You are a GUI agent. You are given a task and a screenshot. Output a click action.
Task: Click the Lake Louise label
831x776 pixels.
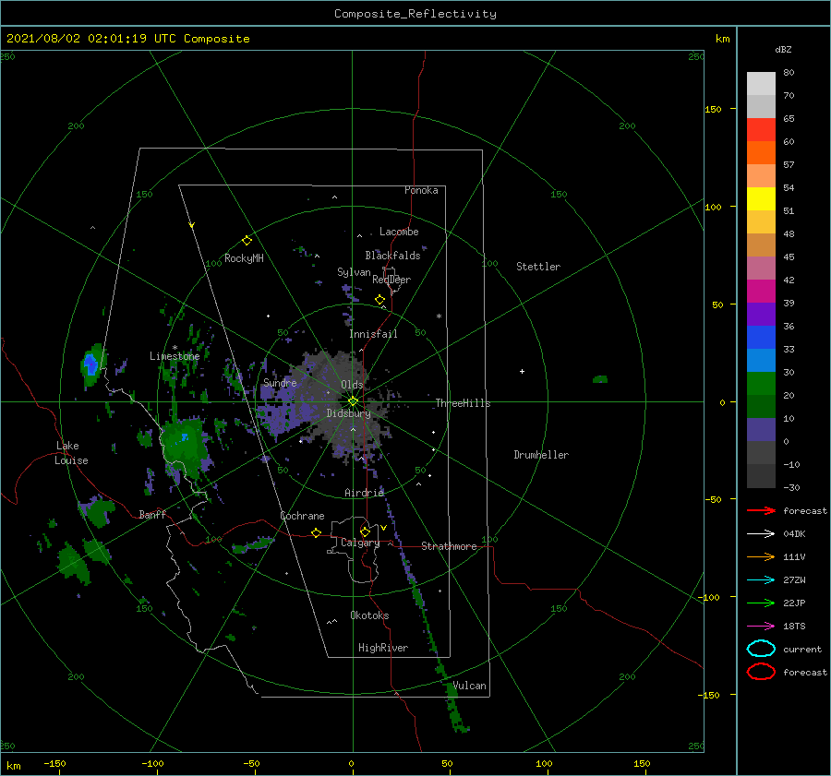[71, 453]
